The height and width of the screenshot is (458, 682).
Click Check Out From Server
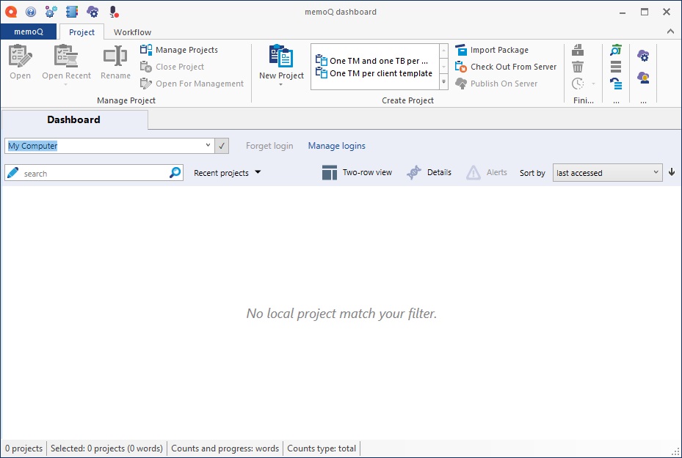tap(506, 67)
